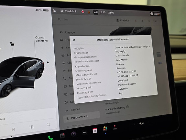Open the Fredrik S profile in settings panel
The image size is (186, 140).
(x=123, y=20)
